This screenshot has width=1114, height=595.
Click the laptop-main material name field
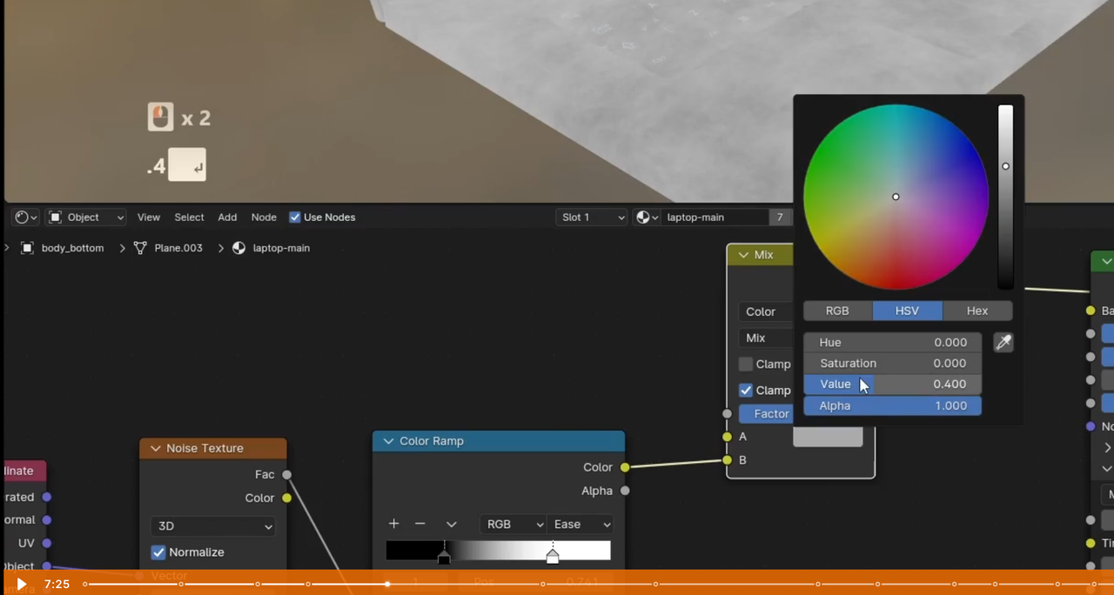pos(715,217)
